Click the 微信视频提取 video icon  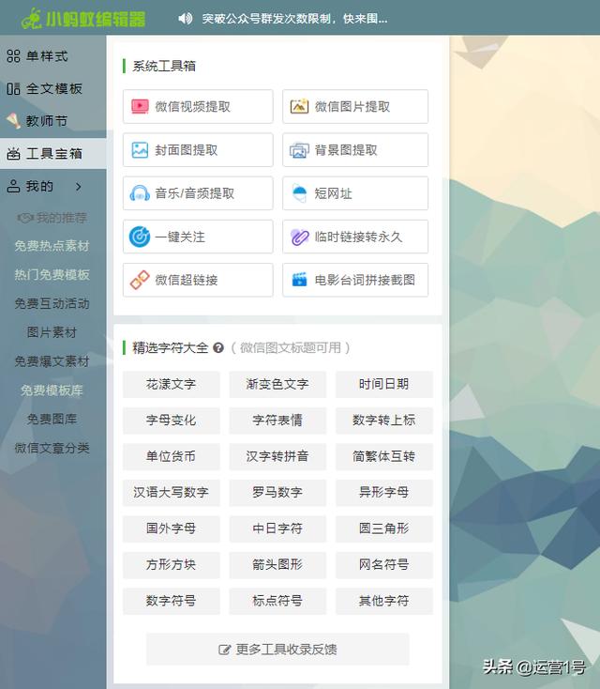tap(140, 106)
